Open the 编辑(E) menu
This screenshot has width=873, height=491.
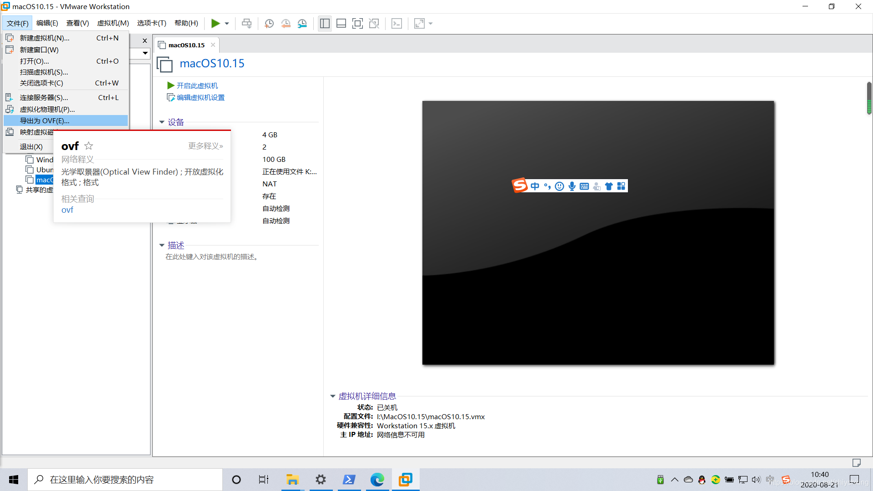click(x=47, y=23)
